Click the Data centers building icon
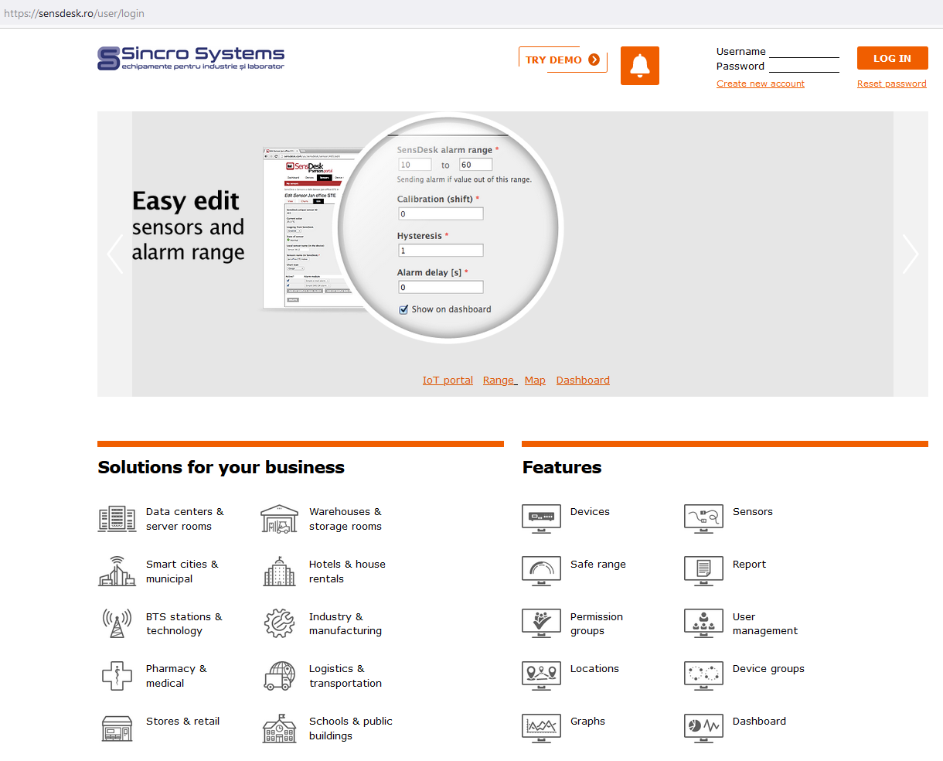This screenshot has height=761, width=943. tap(117, 518)
